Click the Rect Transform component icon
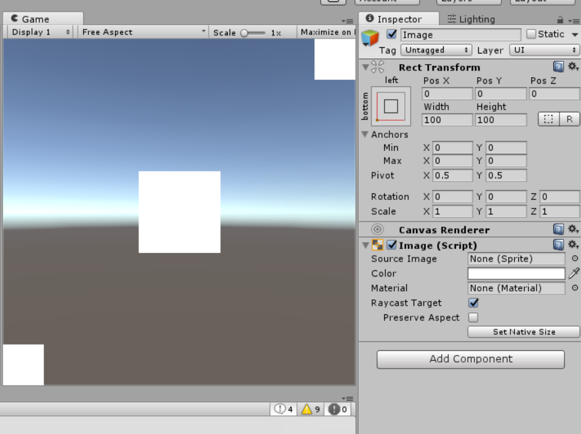The height and width of the screenshot is (434, 581). pyautogui.click(x=378, y=67)
